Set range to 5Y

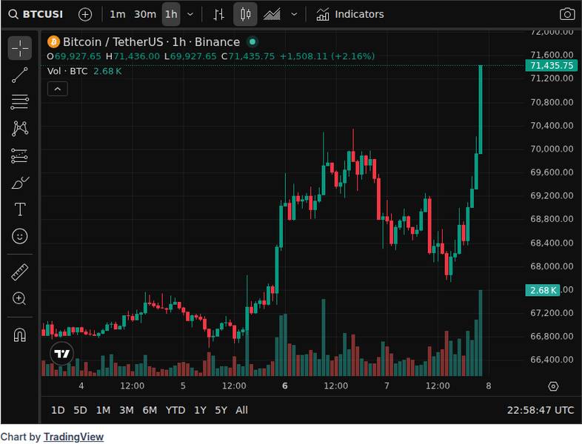tap(221, 410)
